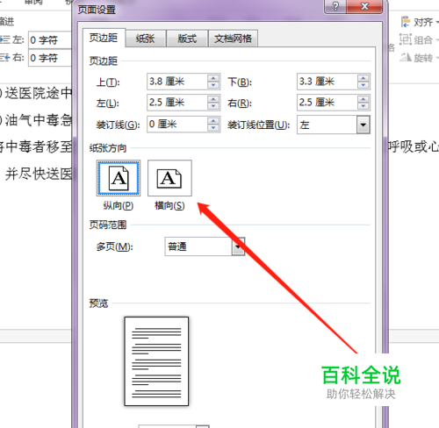Open 组合 group menu in Word ribbon

426,39
